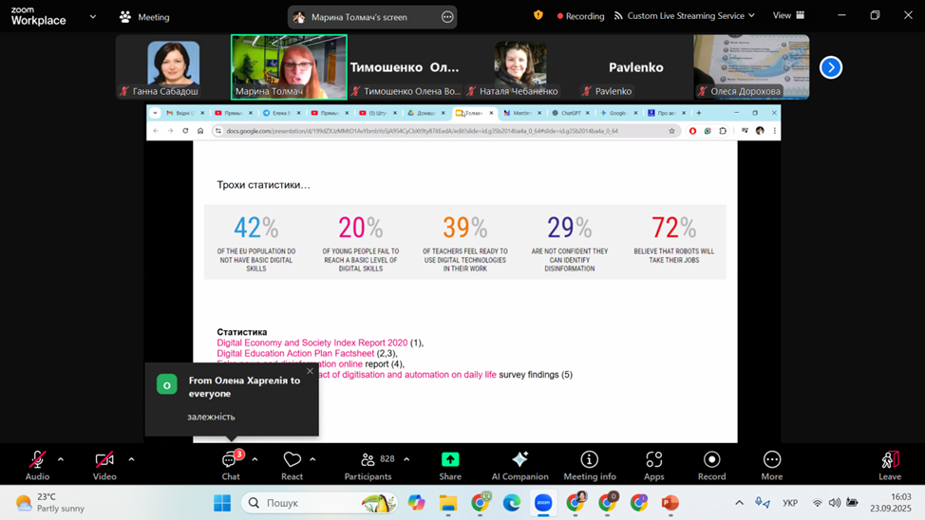Turn on camera with Video button
The height and width of the screenshot is (520, 925).
(x=104, y=464)
